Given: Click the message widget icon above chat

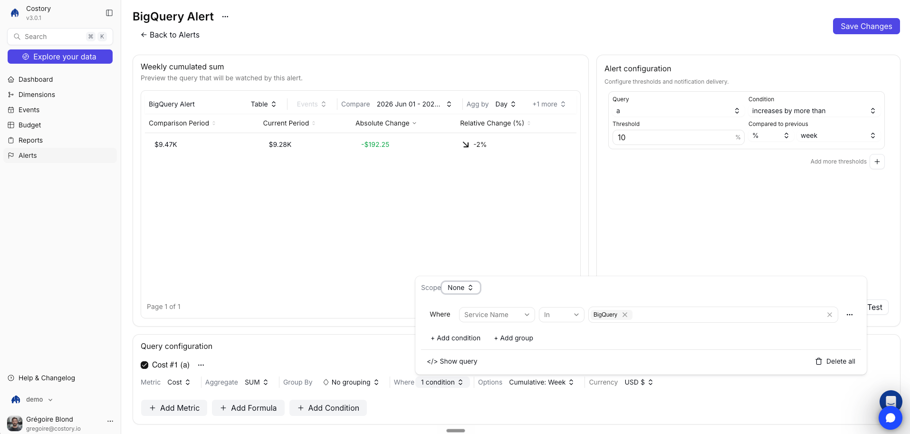Looking at the screenshot, I should (891, 401).
